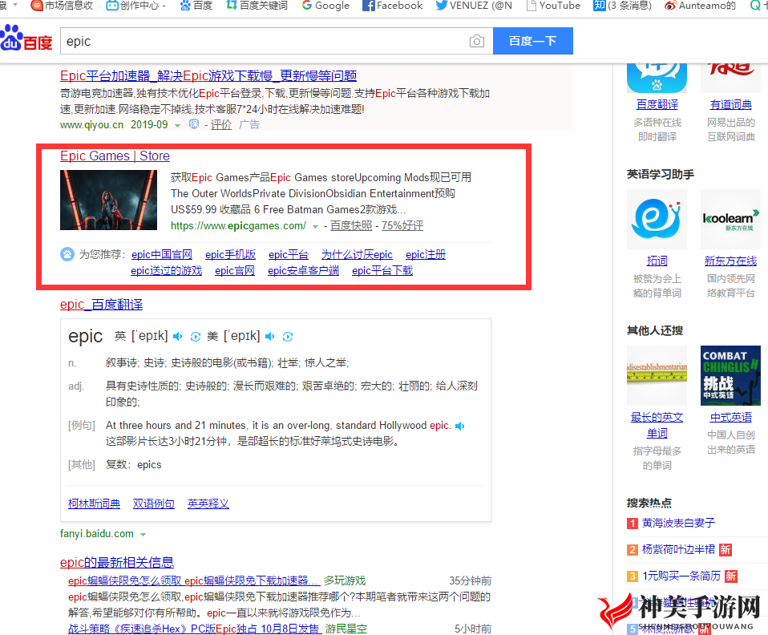Screen dimensions: 768x635
Task: Click the 百度一下 search button
Action: 533,41
